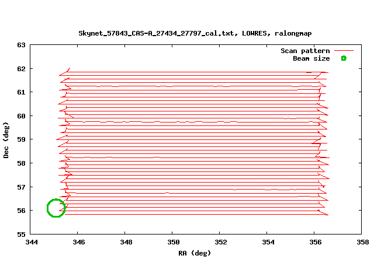Click the y-axis tick label 60
The width and height of the screenshot is (374, 280).
pyautogui.click(x=21, y=116)
